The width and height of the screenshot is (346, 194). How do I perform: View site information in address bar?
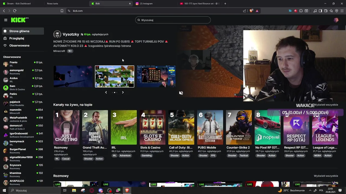pos(69,11)
